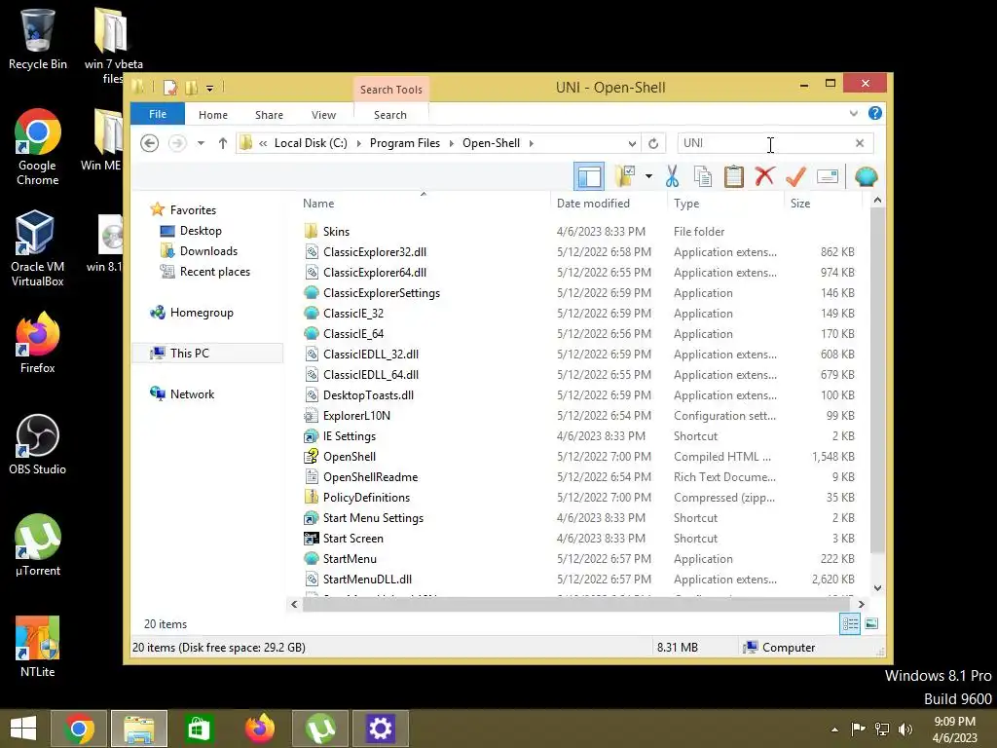Open Explorer Help question mark icon
The width and height of the screenshot is (997, 748).
(x=875, y=113)
